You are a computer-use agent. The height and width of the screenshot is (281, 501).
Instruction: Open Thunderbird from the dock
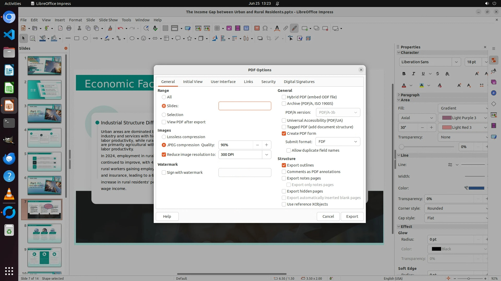tap(9, 159)
